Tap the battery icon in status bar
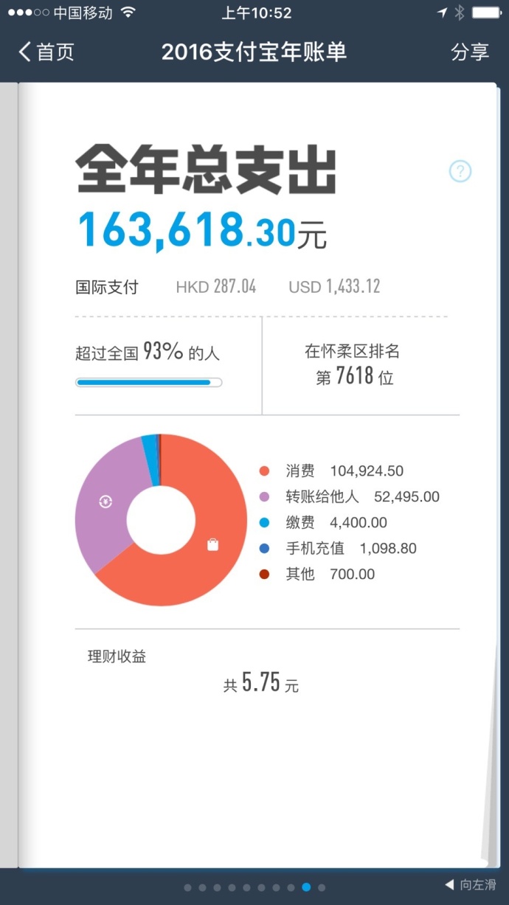 pos(487,13)
